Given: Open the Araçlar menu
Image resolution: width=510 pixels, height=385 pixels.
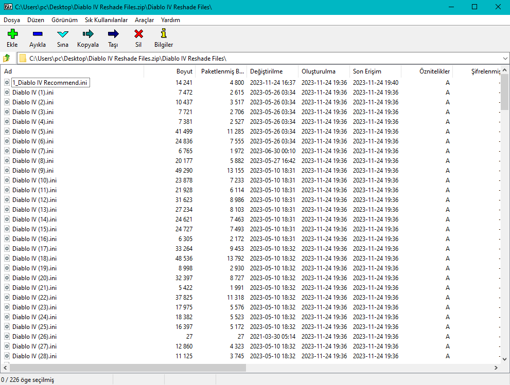Looking at the screenshot, I should (x=145, y=20).
